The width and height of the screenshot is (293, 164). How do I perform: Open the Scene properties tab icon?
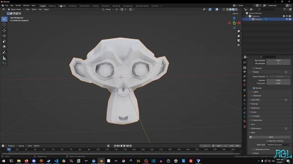coord(244,81)
